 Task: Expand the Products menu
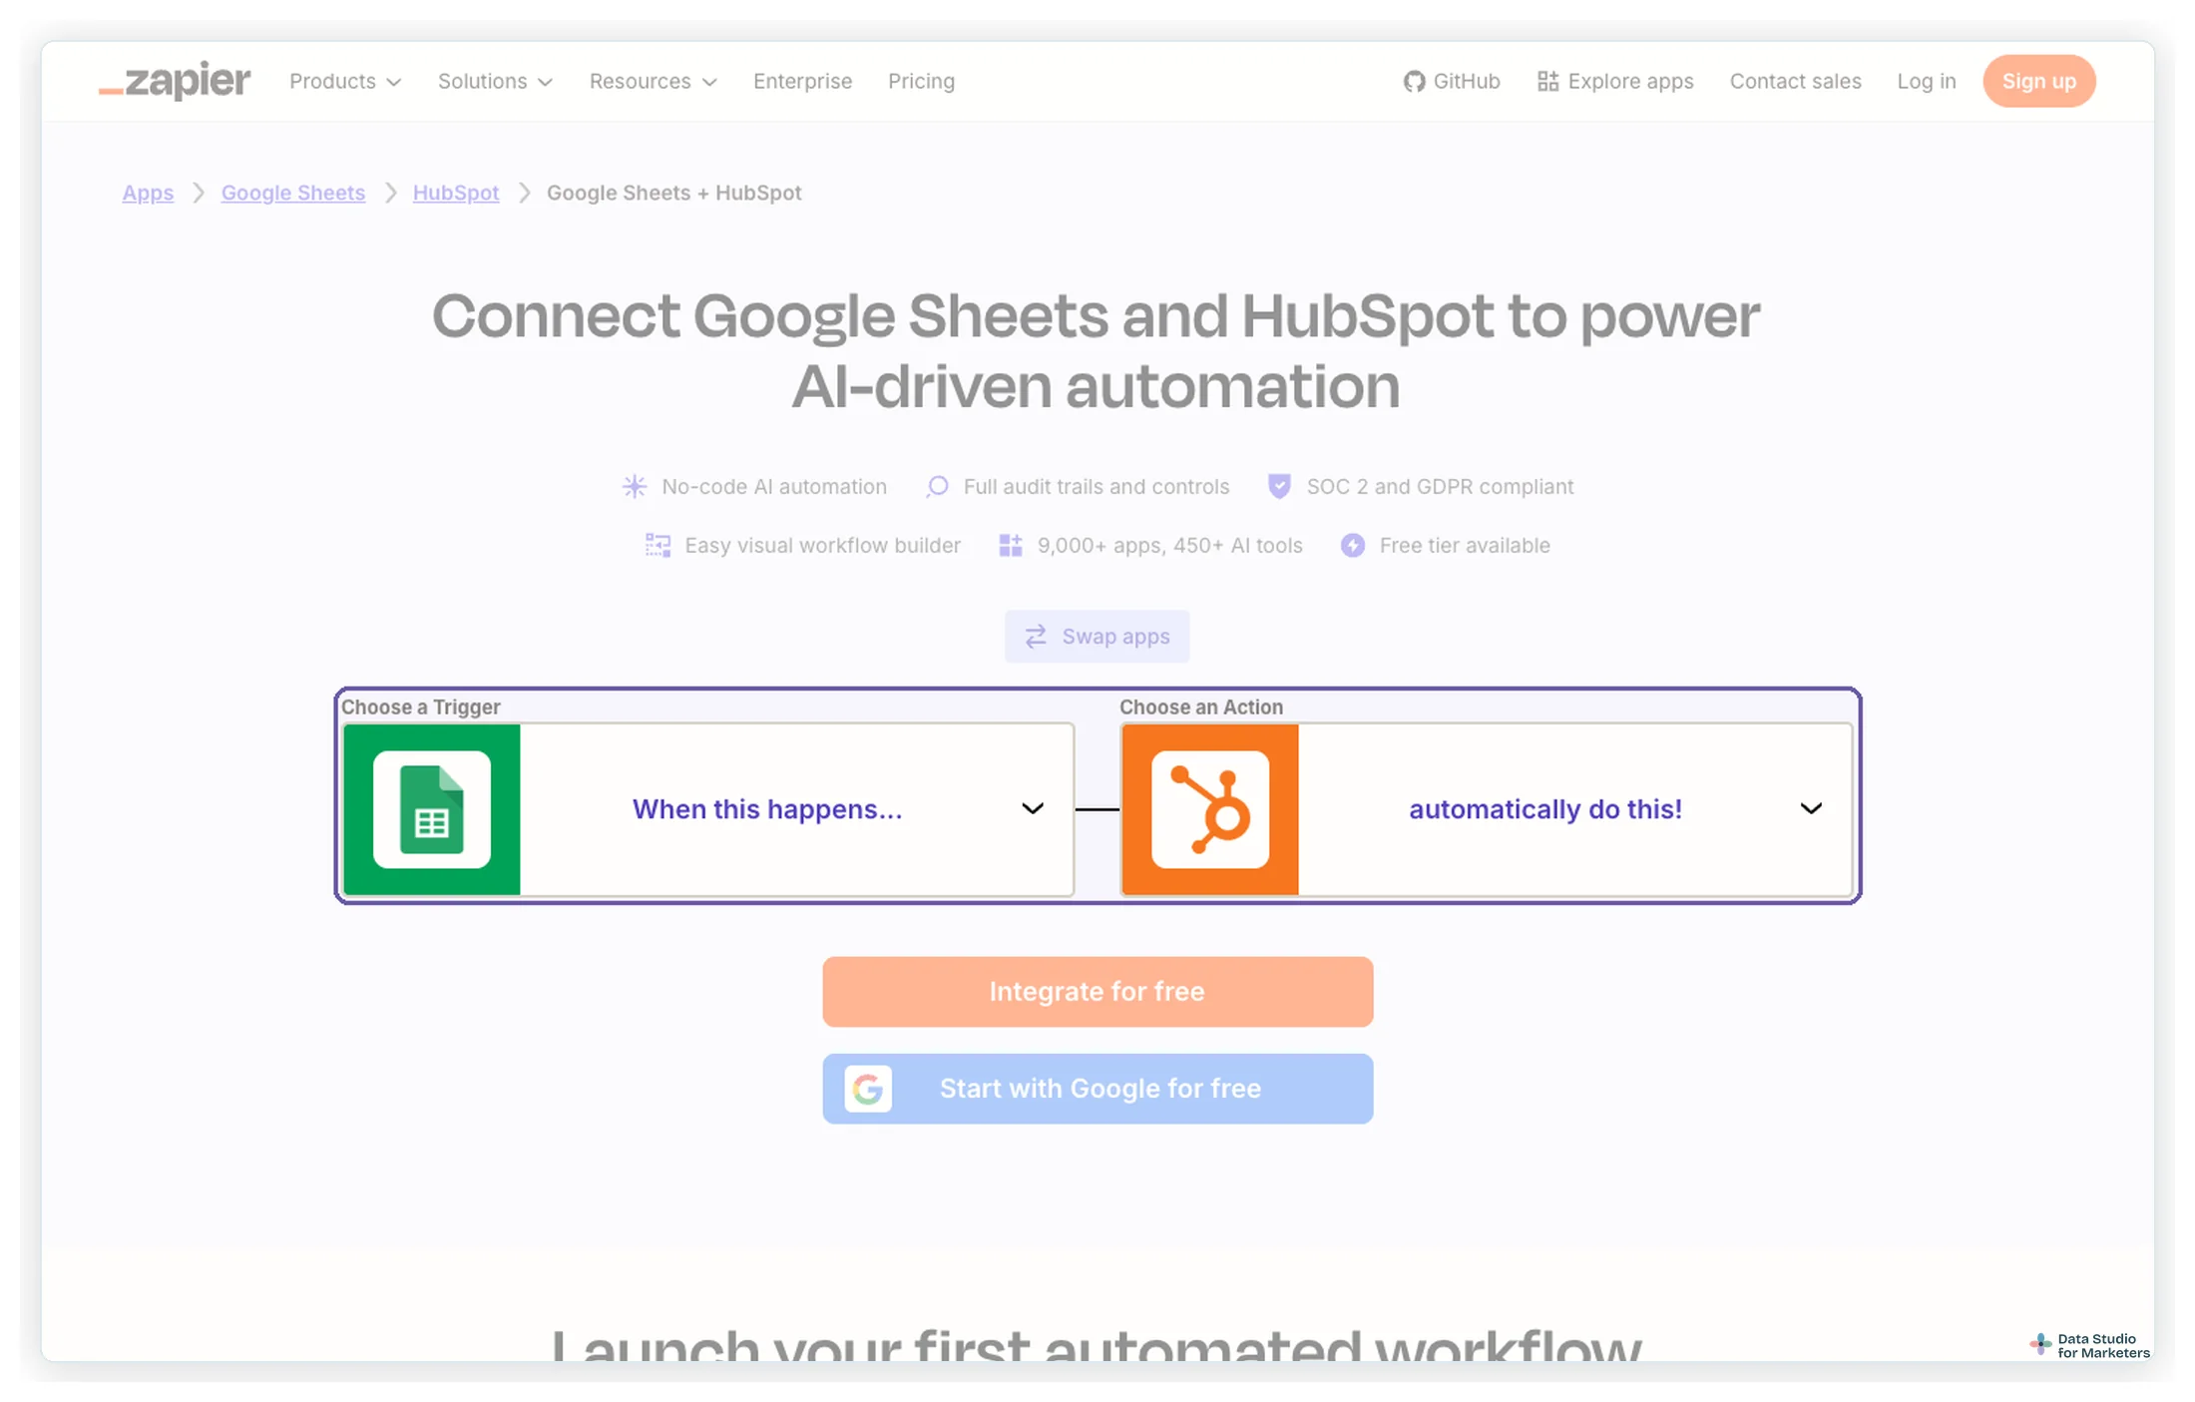coord(345,82)
